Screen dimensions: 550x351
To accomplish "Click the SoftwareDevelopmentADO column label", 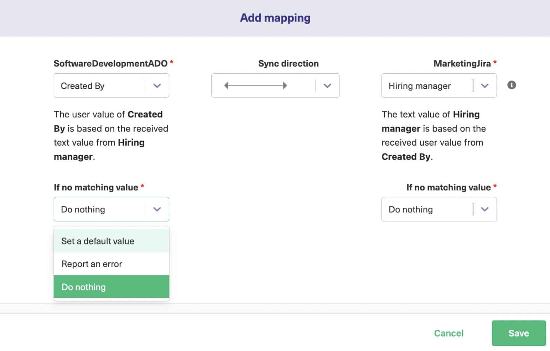I will pos(111,63).
